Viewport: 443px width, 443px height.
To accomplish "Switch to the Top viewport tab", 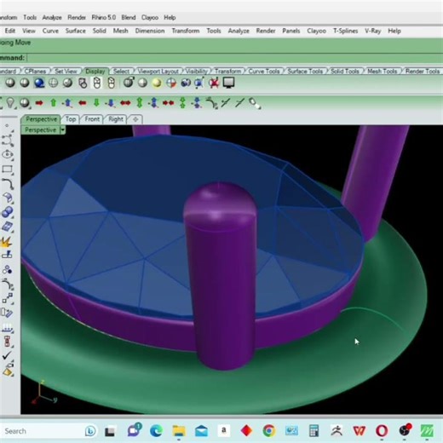I will point(71,119).
